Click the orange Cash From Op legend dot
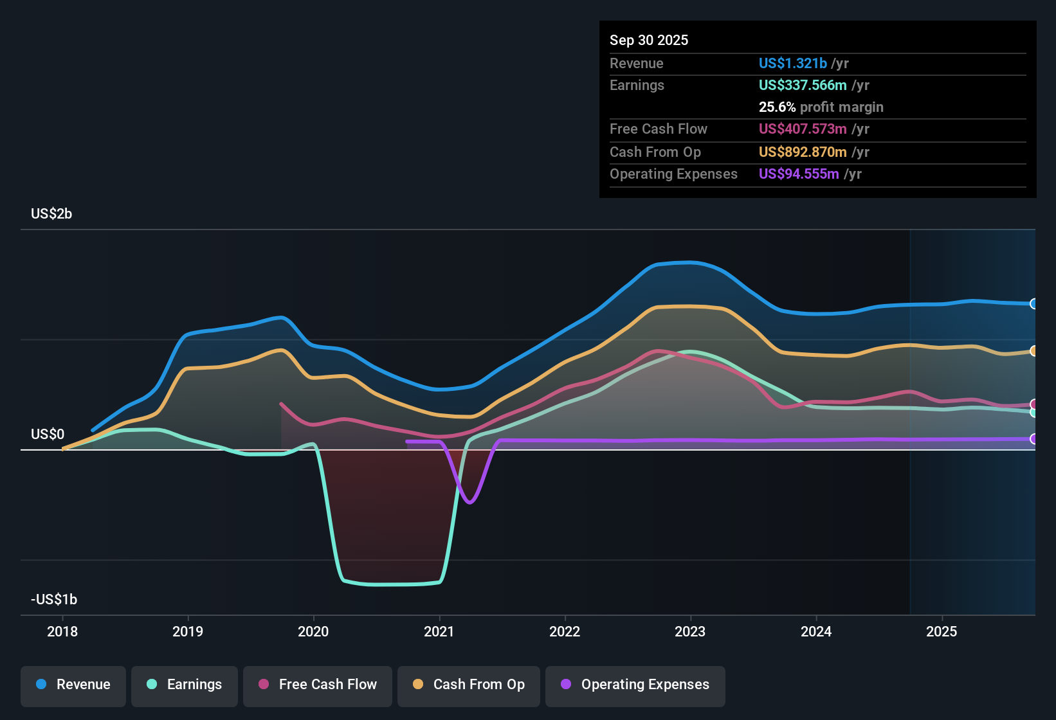Viewport: 1056px width, 720px height. [419, 685]
